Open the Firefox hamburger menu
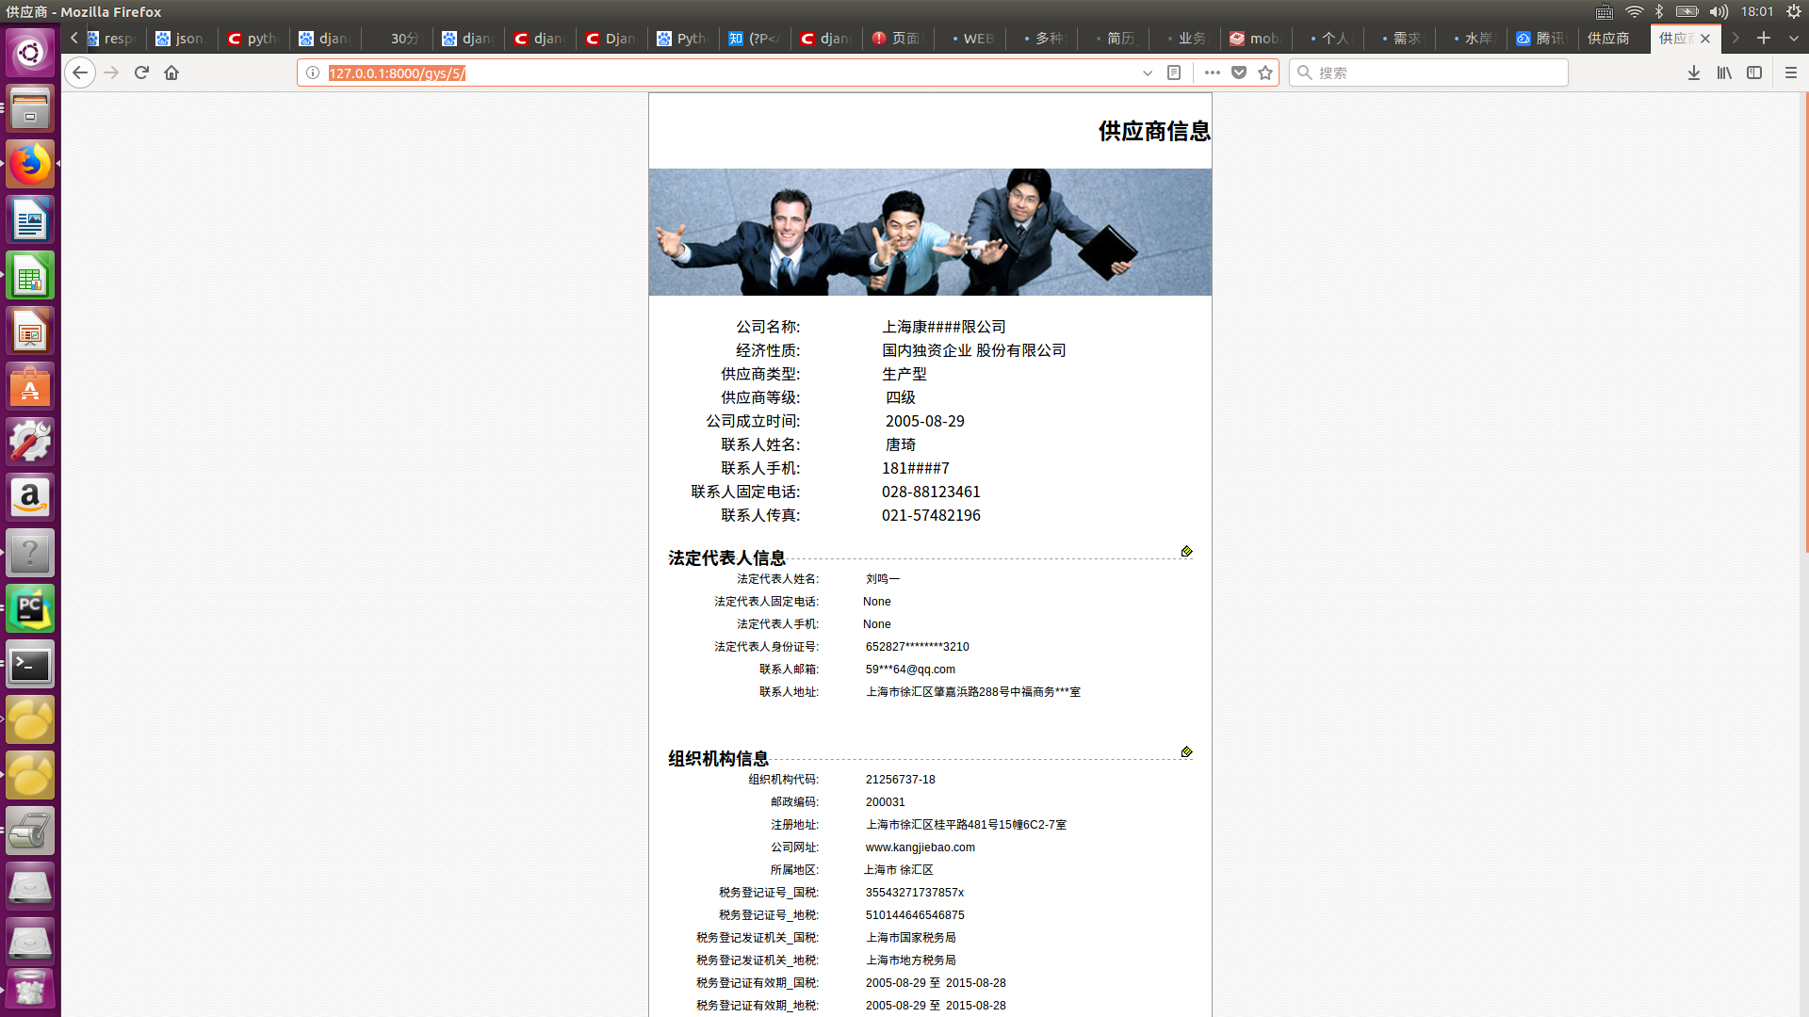1809x1017 pixels. (x=1791, y=73)
